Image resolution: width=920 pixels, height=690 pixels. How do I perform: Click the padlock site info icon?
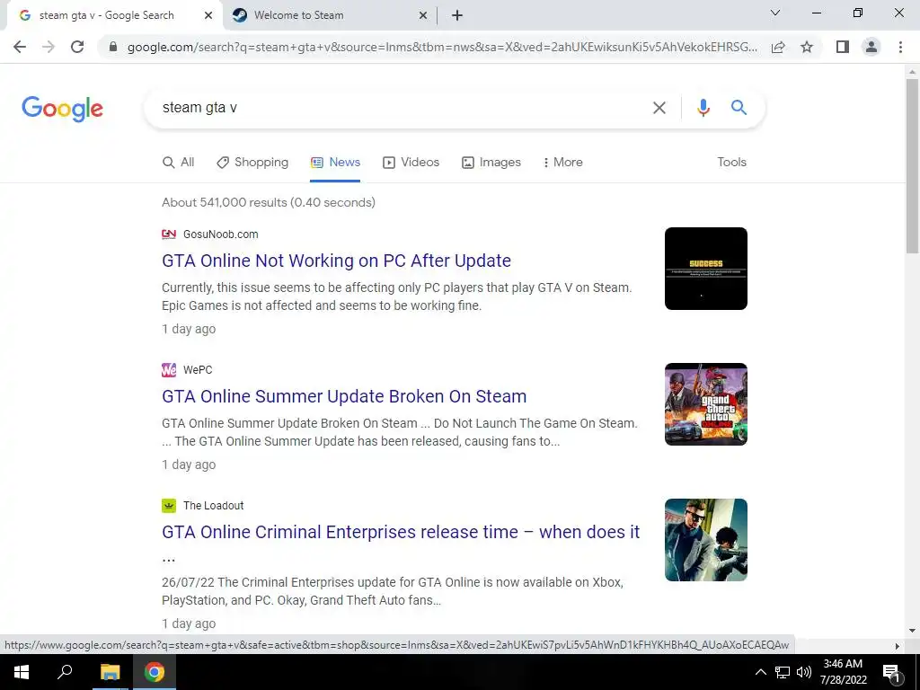(x=112, y=47)
